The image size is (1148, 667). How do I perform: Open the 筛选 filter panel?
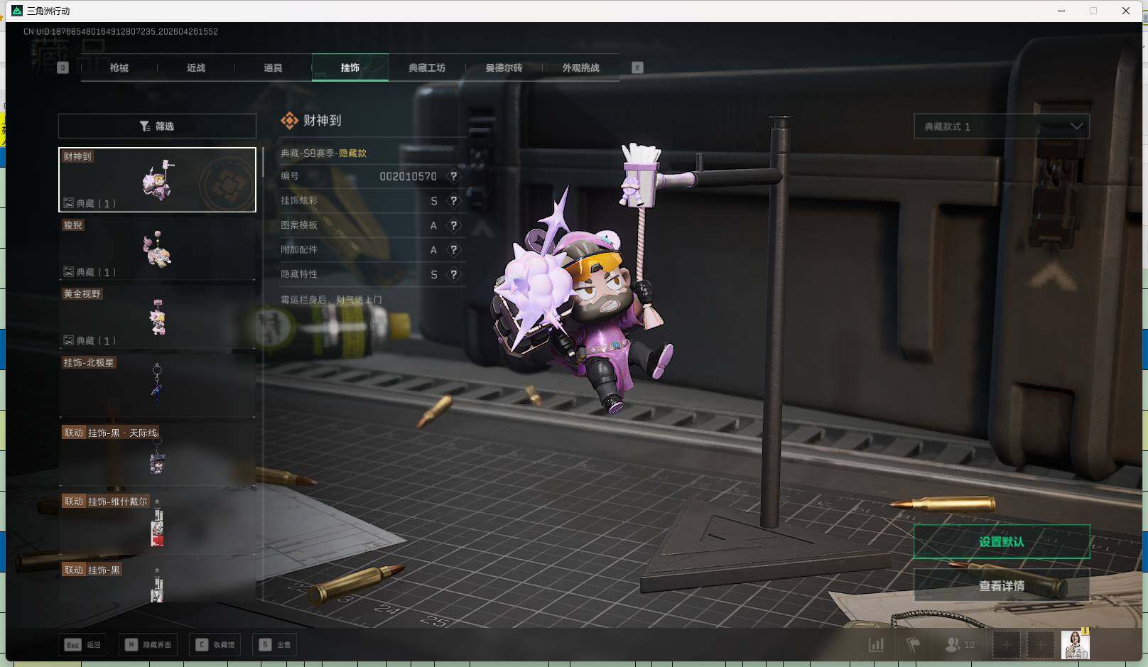pyautogui.click(x=157, y=126)
